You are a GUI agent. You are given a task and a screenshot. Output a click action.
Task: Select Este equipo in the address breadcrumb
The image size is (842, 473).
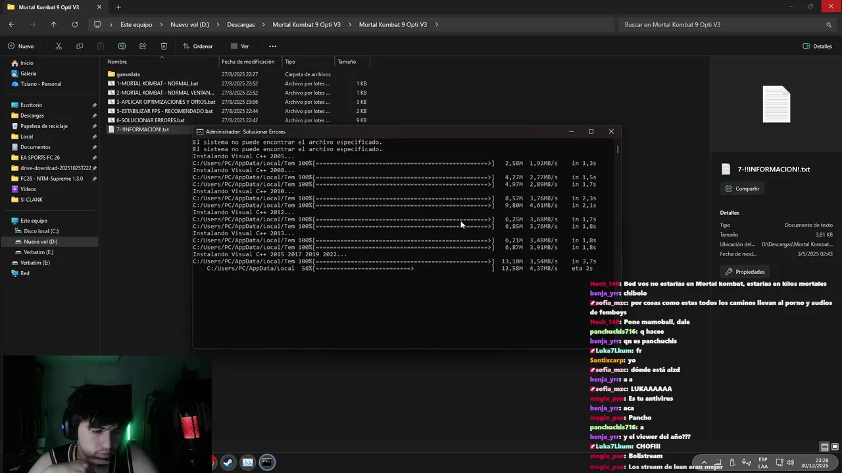point(136,24)
